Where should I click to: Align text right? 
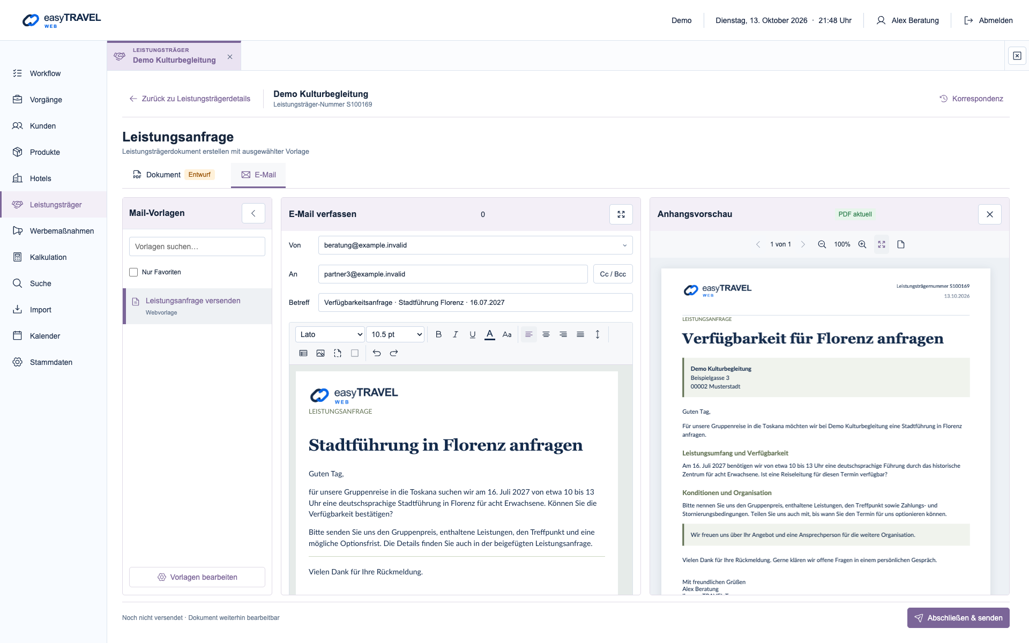point(563,334)
